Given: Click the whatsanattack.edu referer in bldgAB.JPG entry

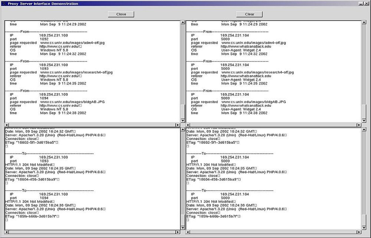Looking at the screenshot, I should [246, 105].
